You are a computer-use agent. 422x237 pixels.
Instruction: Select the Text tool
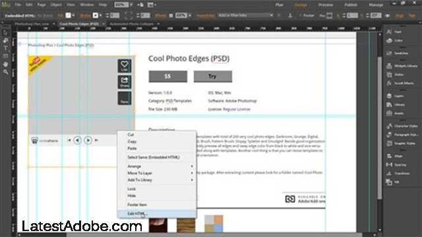tap(5, 48)
